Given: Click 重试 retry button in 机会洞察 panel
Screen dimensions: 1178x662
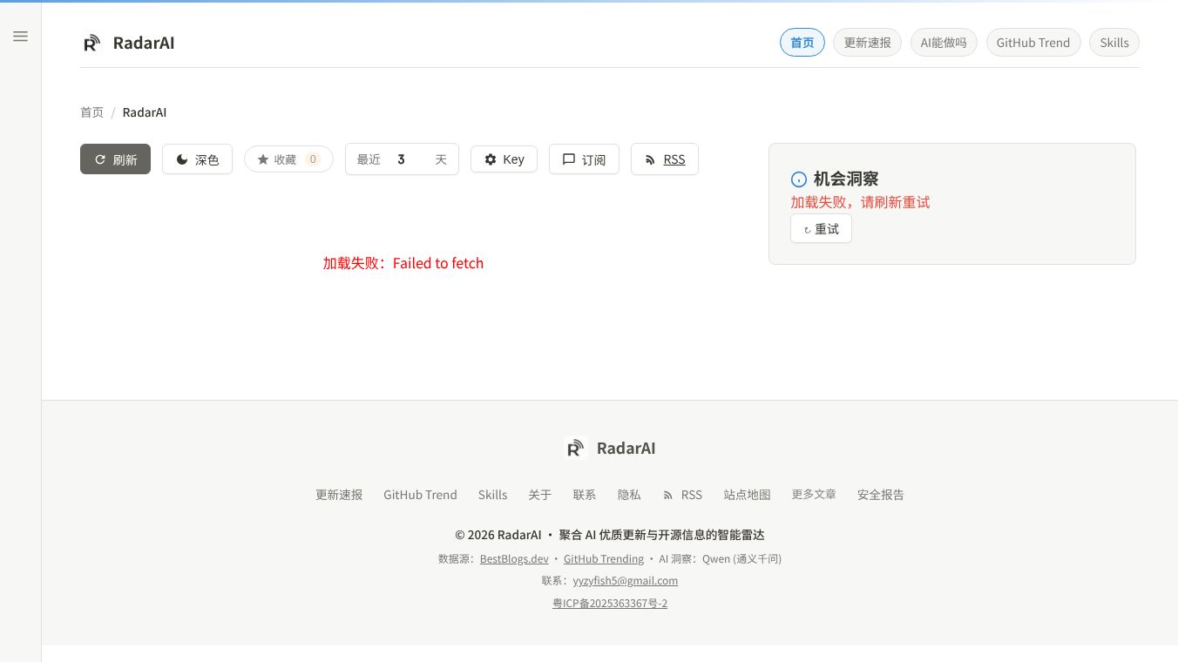Looking at the screenshot, I should (x=821, y=229).
